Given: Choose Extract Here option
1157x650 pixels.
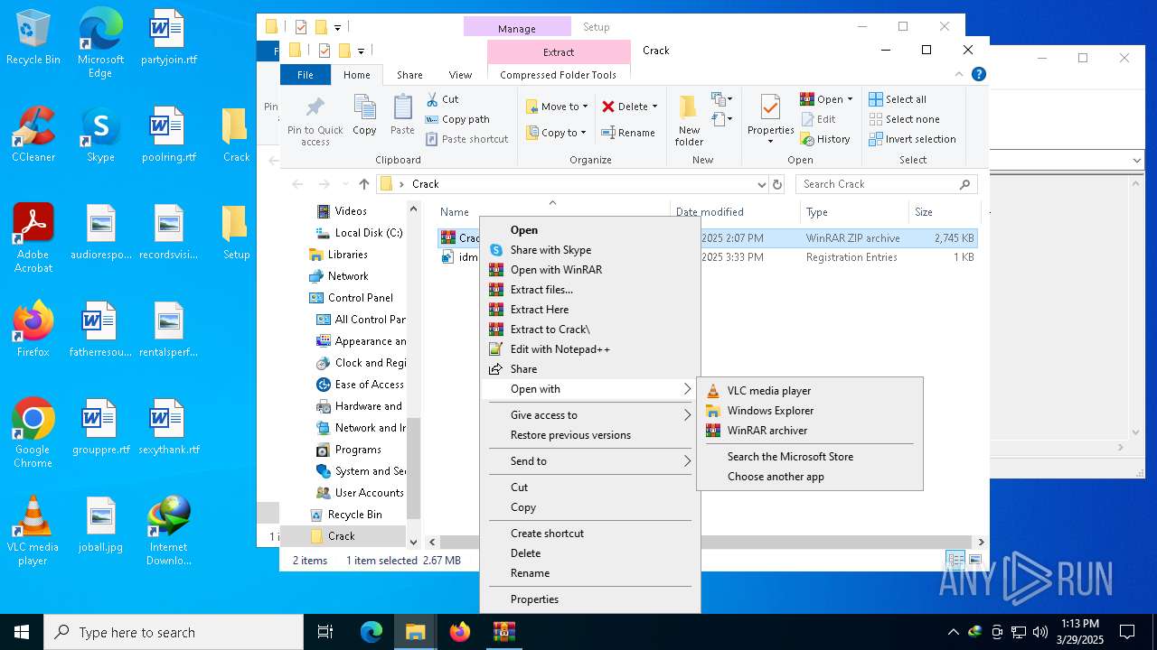Looking at the screenshot, I should coord(590,310).
